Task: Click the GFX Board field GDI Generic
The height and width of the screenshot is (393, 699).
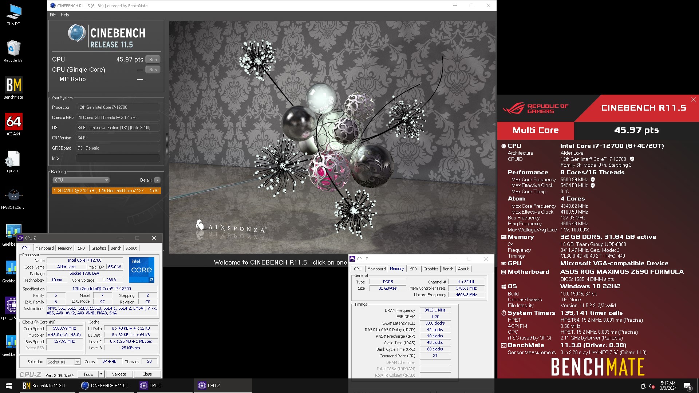Action: 118,148
